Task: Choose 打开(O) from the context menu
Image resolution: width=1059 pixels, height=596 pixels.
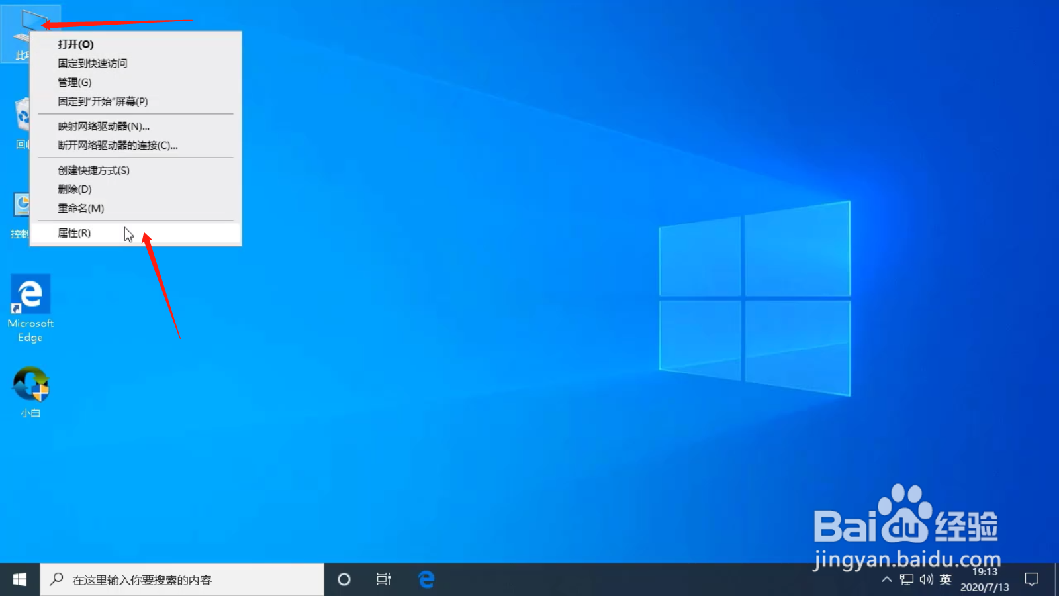Action: [x=136, y=44]
